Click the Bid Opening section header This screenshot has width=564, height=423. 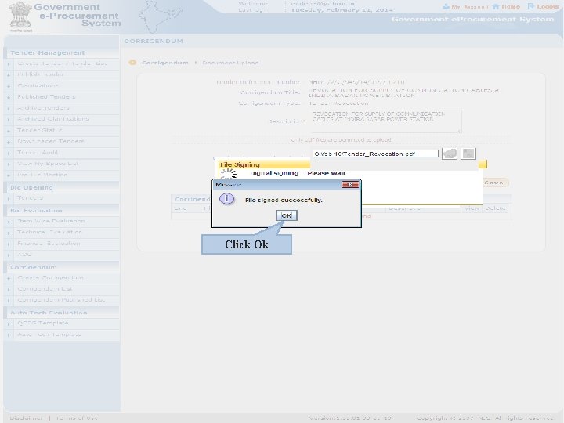tap(31, 187)
